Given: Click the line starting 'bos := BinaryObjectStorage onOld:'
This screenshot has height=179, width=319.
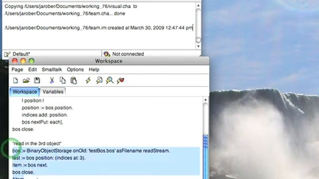Looking at the screenshot, I should (x=91, y=151).
